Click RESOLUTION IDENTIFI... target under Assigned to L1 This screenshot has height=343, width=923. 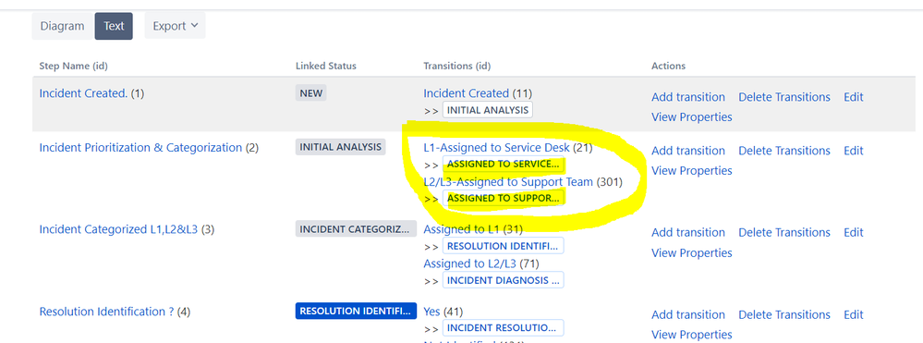pos(504,246)
